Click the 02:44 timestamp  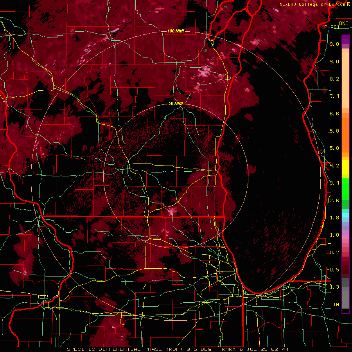(x=280, y=349)
